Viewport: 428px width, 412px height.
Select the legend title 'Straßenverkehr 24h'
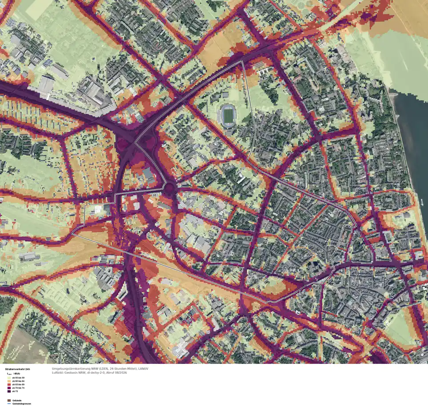pyautogui.click(x=17, y=369)
